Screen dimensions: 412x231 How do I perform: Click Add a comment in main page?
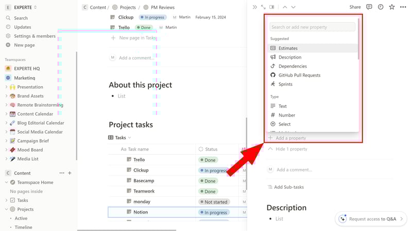point(136,58)
